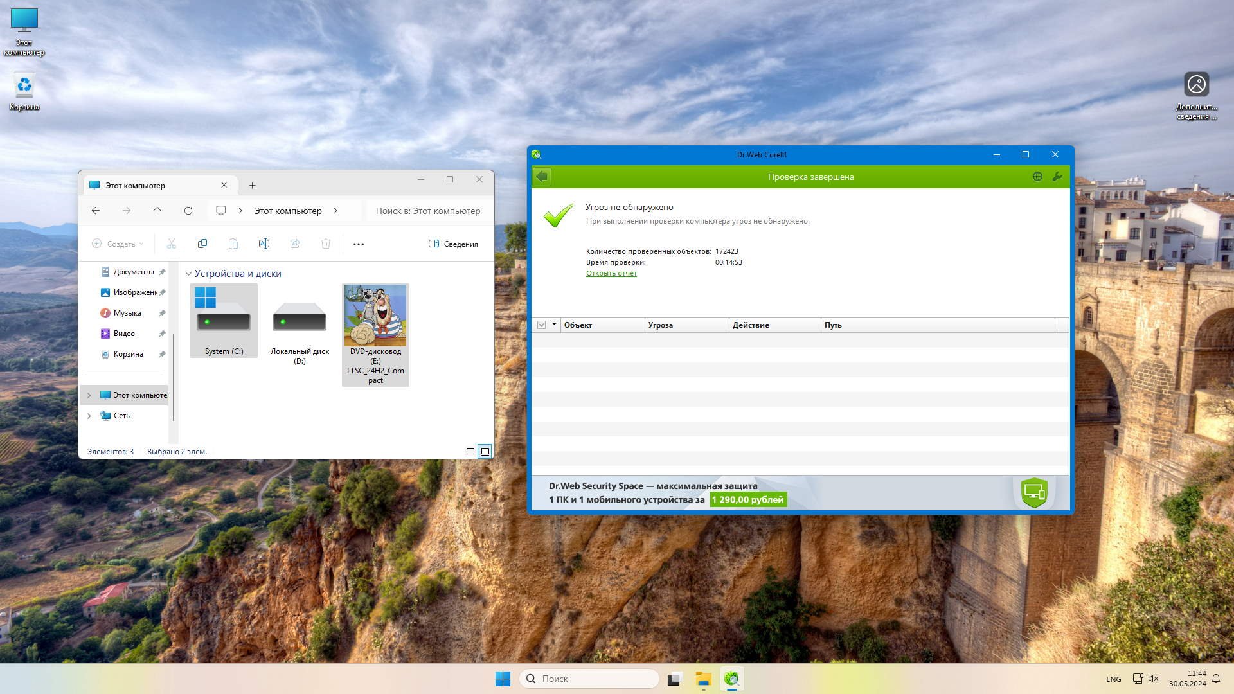Click the green shield Security Space icon
The image size is (1234, 694).
[x=1034, y=493]
